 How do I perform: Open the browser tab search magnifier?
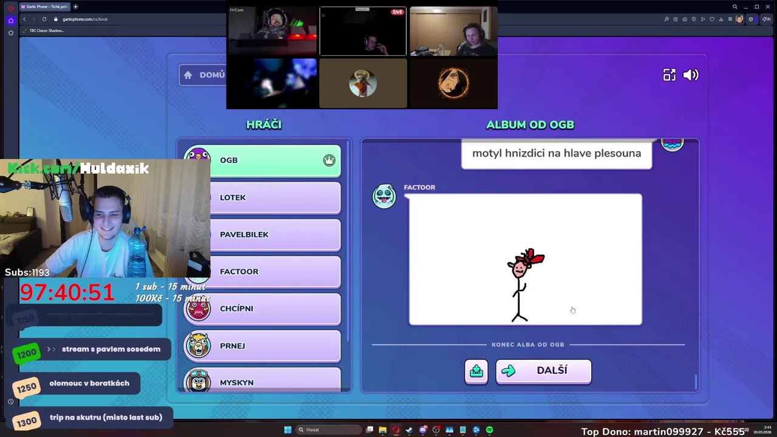pyautogui.click(x=735, y=7)
